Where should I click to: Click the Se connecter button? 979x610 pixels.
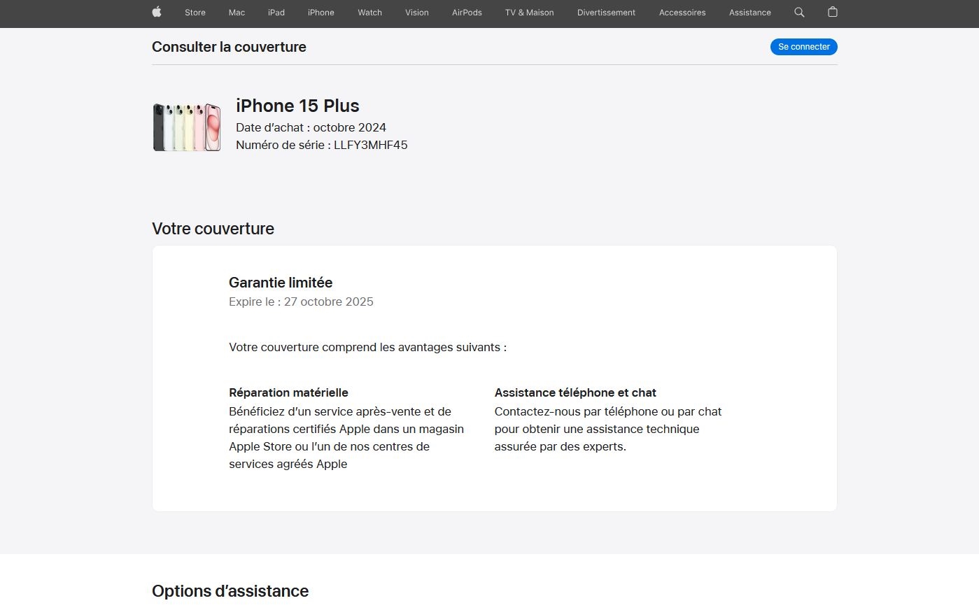click(x=804, y=47)
